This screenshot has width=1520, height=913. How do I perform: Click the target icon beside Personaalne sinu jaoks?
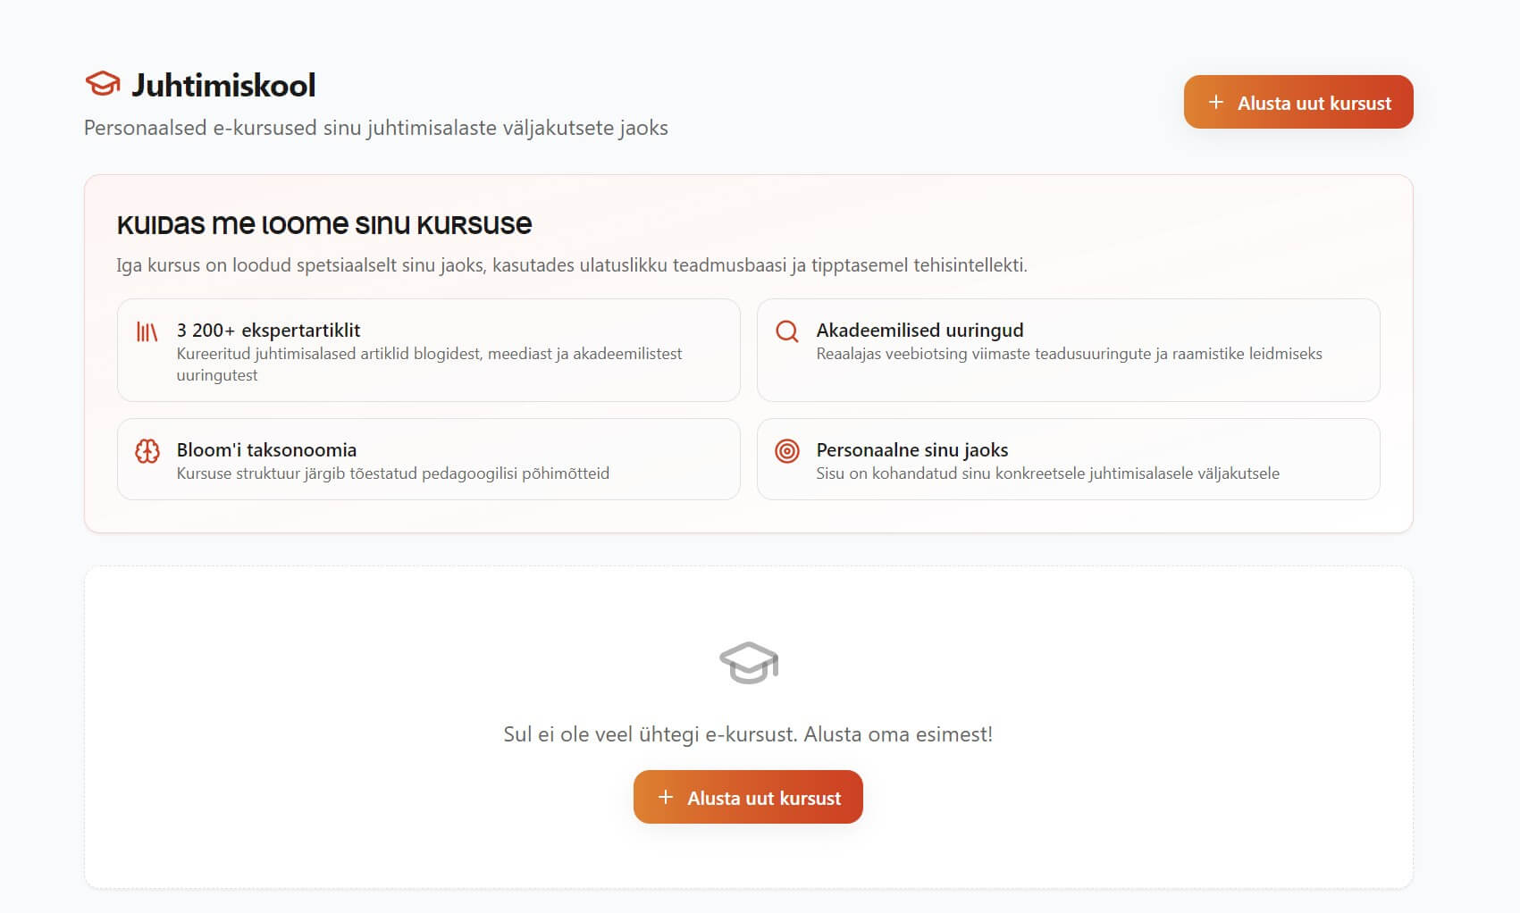pos(787,451)
